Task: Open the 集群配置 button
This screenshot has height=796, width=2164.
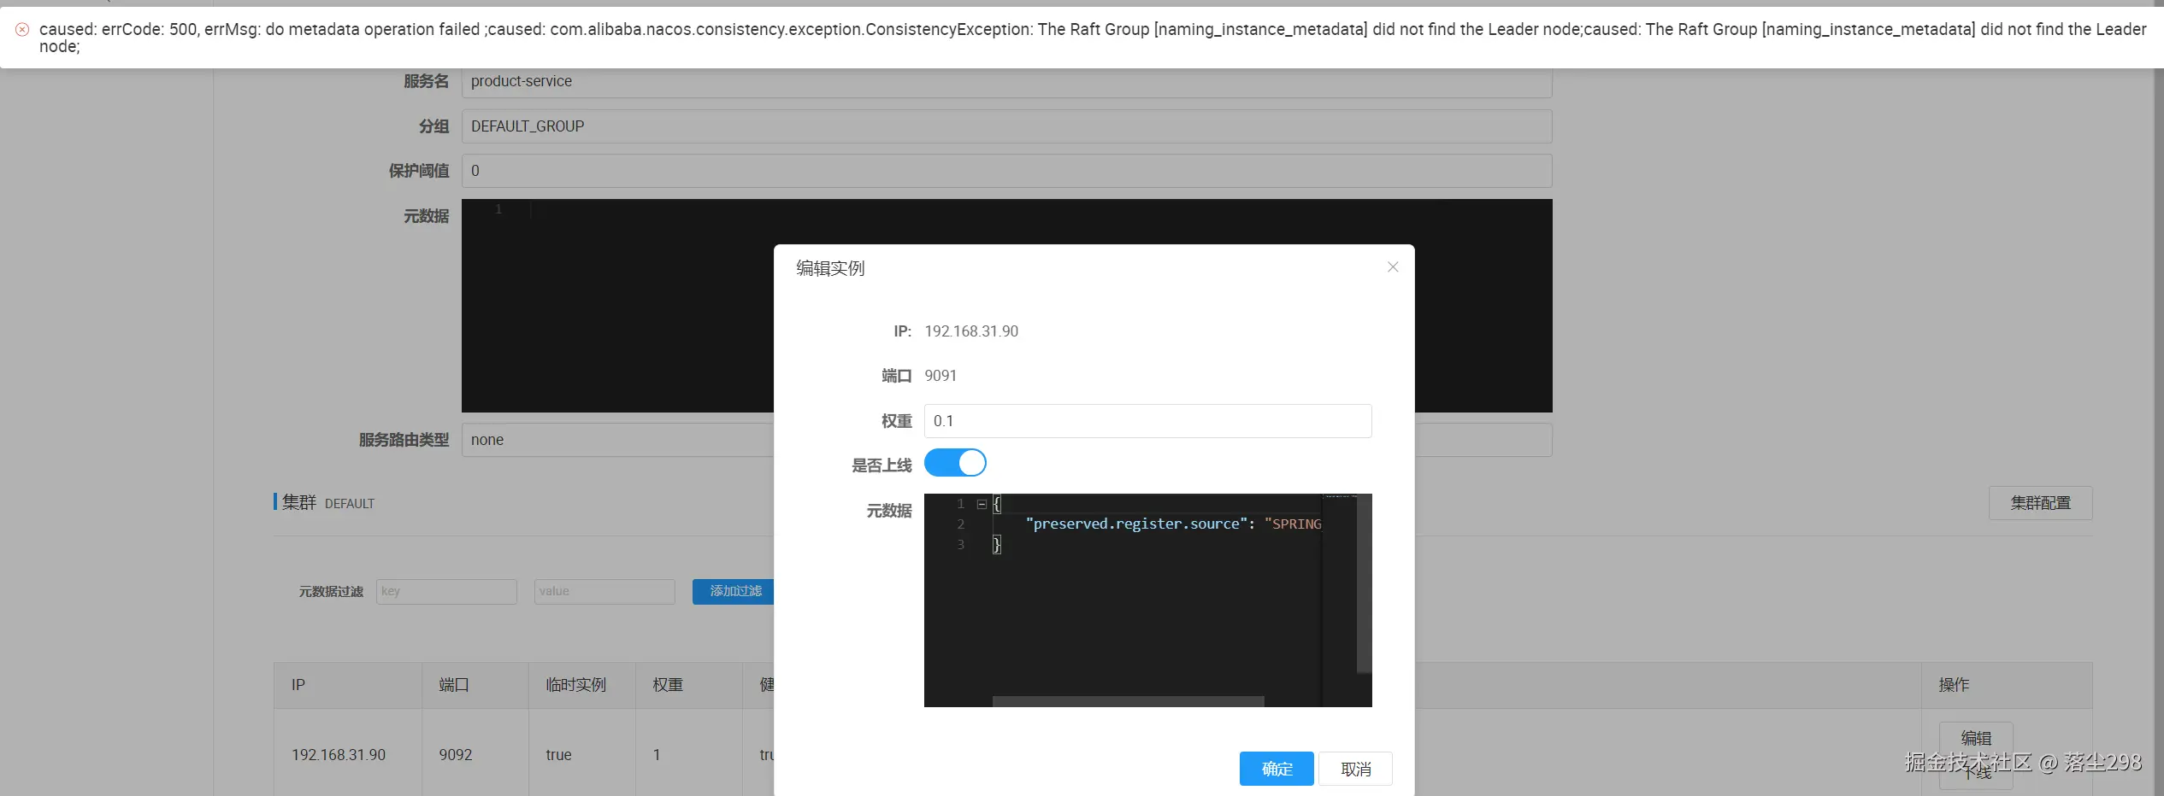Action: tap(2040, 503)
